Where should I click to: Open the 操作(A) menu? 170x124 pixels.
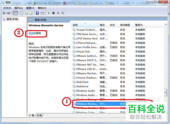[x=19, y=8]
